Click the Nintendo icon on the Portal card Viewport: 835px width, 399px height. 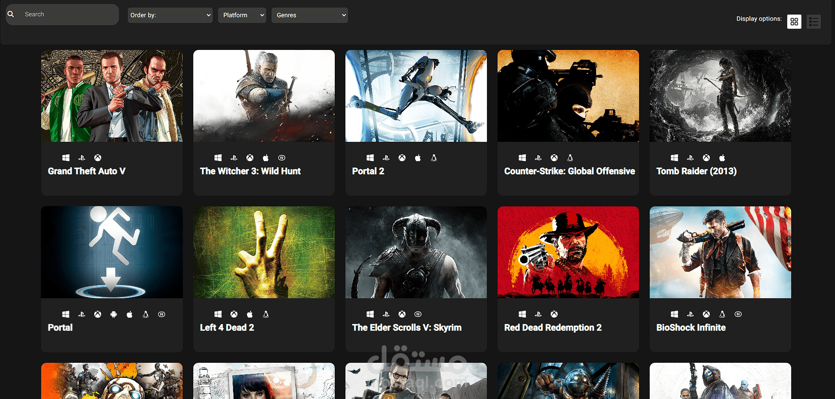[x=162, y=314]
